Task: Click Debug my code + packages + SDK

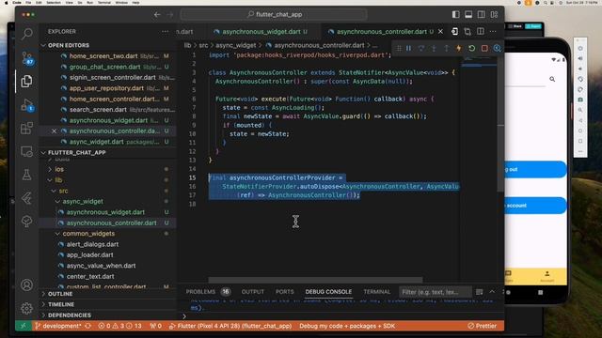Action: tap(347, 326)
